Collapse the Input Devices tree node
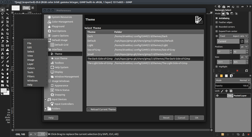The image size is (252, 137). 45,99
